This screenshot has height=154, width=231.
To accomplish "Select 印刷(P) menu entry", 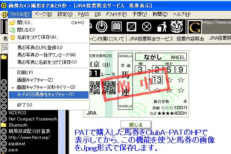I will click(49, 72).
